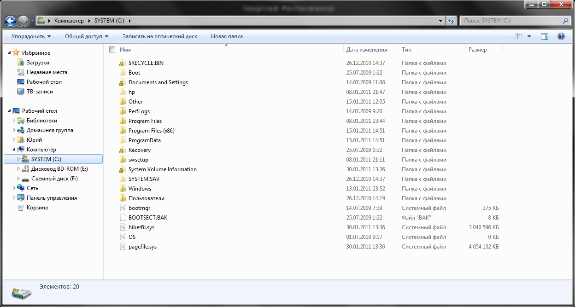Open the recent pages dropdown arrow

[33, 21]
